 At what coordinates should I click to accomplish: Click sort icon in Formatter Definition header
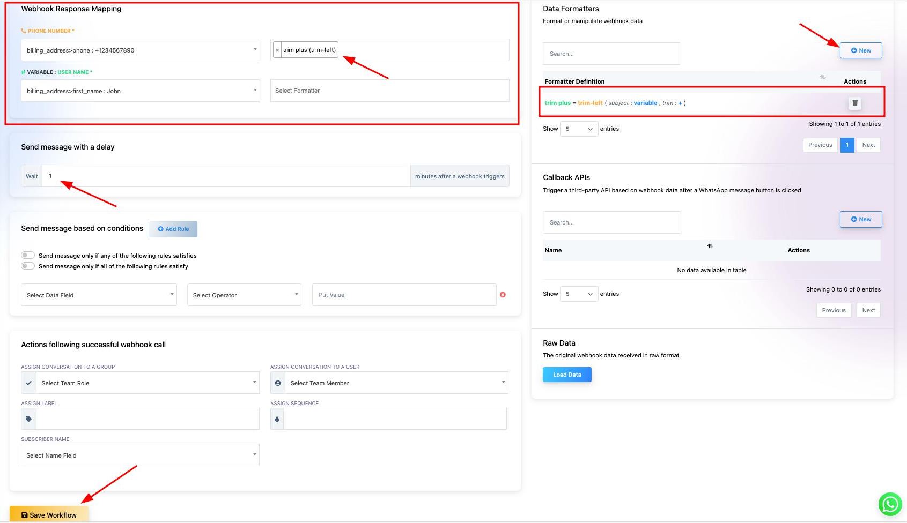coord(823,78)
